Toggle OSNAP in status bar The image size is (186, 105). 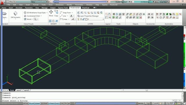tap(37, 104)
